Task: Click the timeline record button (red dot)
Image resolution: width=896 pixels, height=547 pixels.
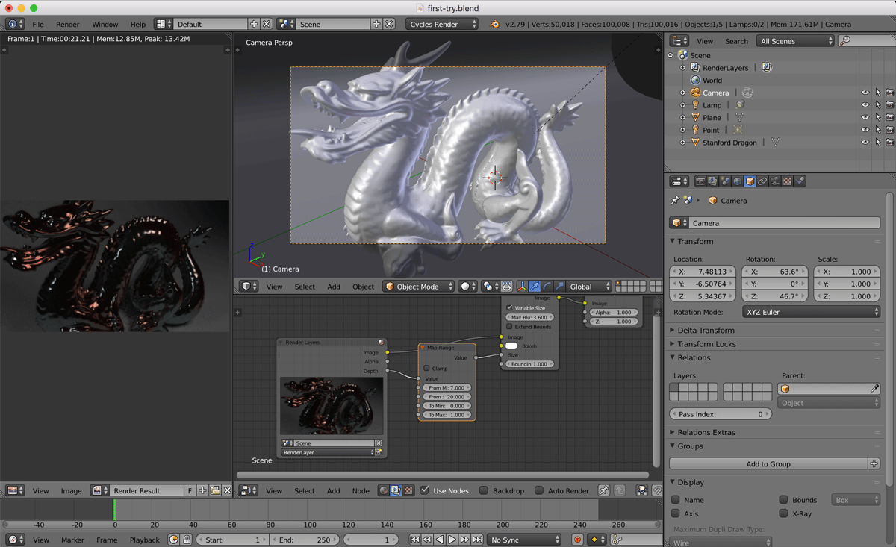Action: click(x=577, y=540)
